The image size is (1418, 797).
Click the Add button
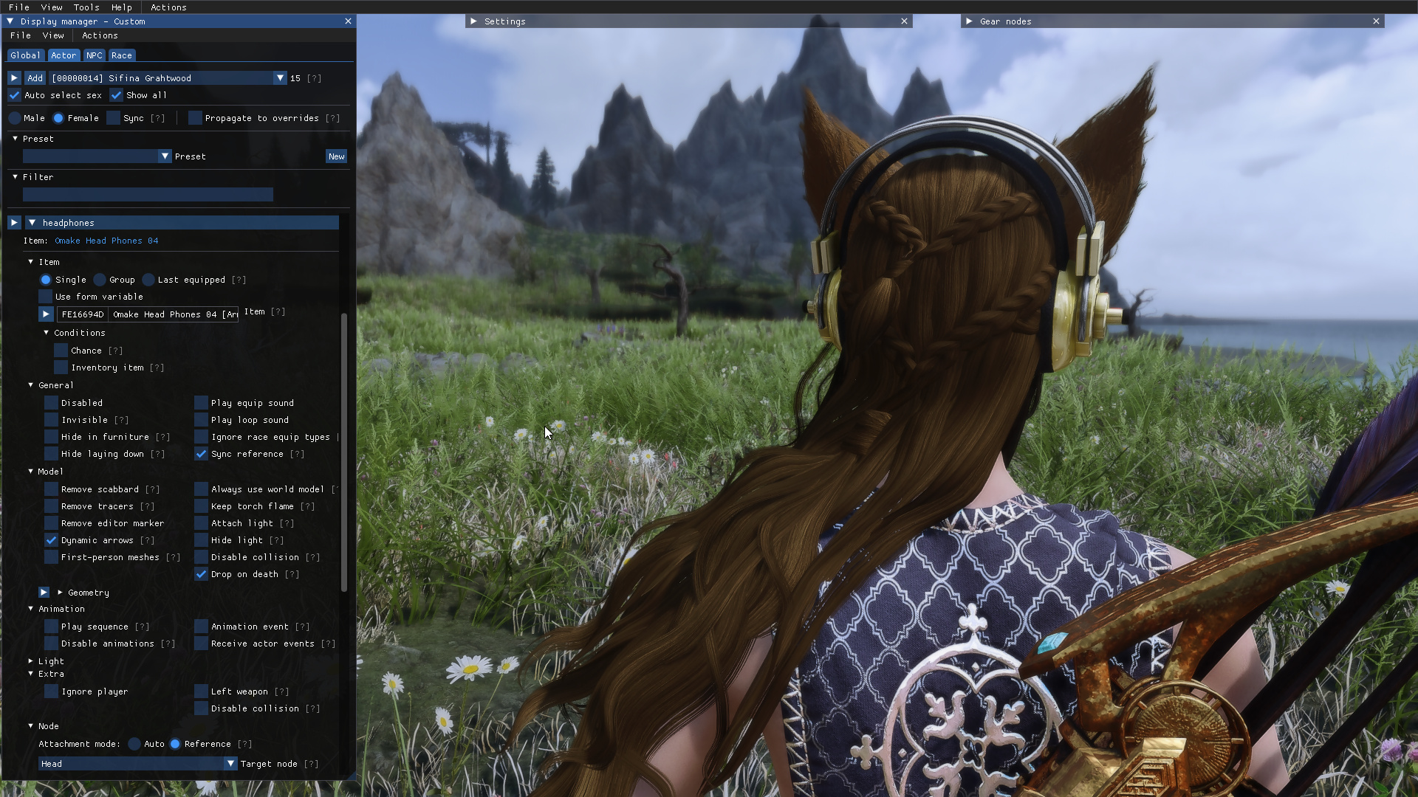(35, 77)
